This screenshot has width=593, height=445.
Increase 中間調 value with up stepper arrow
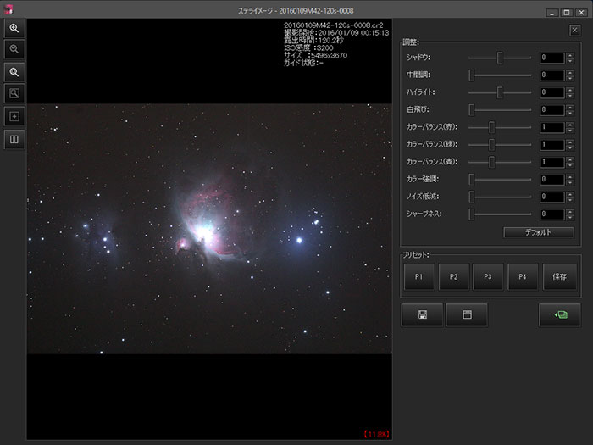pos(570,72)
